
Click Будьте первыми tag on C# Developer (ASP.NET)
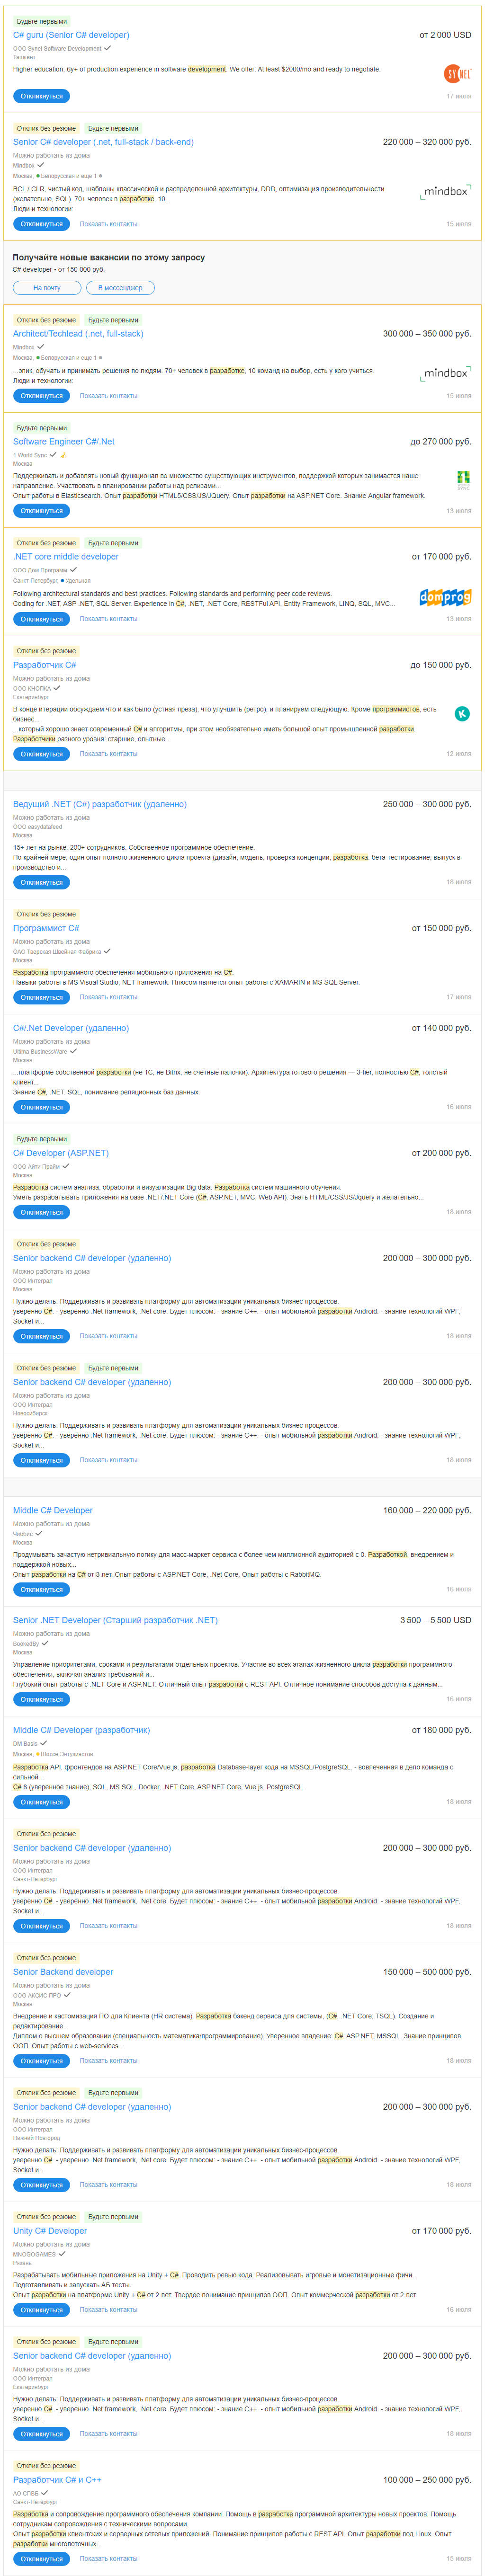click(42, 1139)
